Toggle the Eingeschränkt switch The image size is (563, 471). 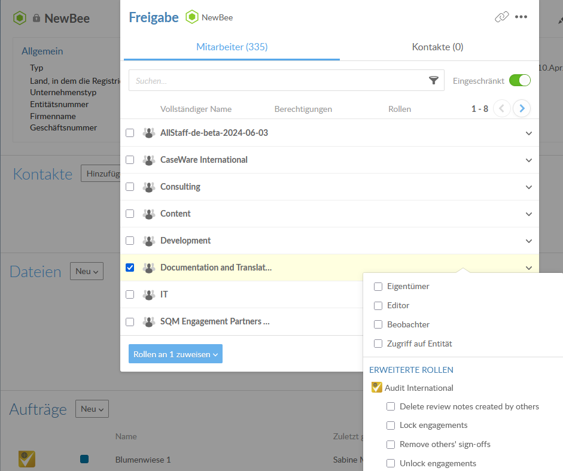tap(519, 80)
